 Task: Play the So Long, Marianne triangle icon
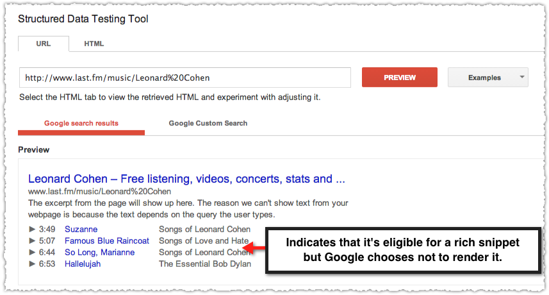pos(32,252)
